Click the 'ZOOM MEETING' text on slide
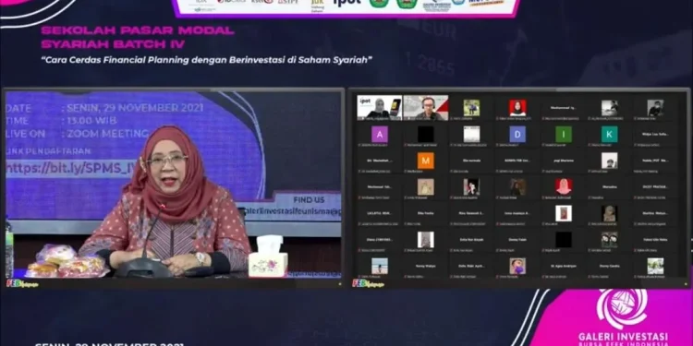The height and width of the screenshot is (346, 693). (108, 134)
